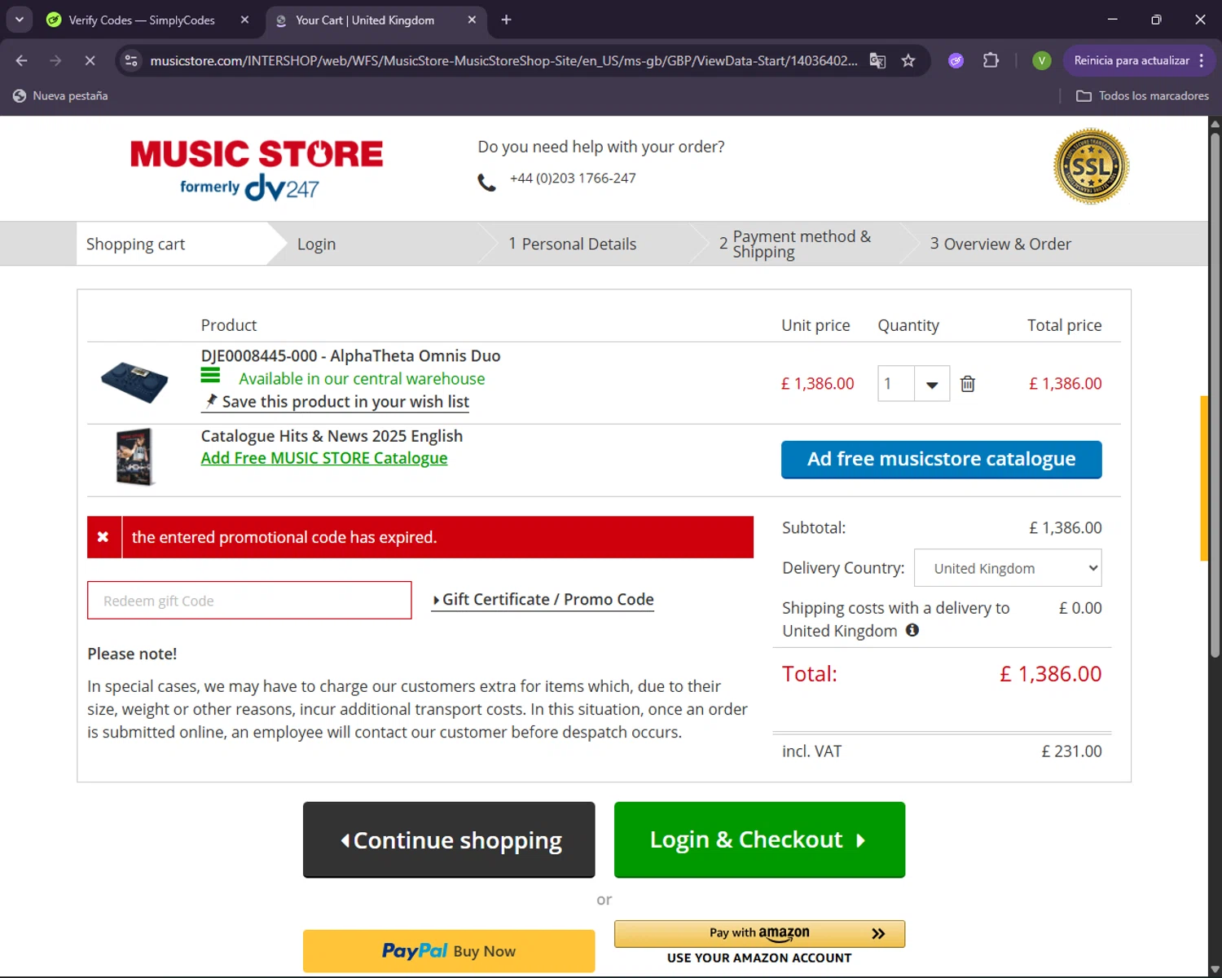
Task: Open the Catalogue Hits & News thumbnail
Action: [x=134, y=456]
